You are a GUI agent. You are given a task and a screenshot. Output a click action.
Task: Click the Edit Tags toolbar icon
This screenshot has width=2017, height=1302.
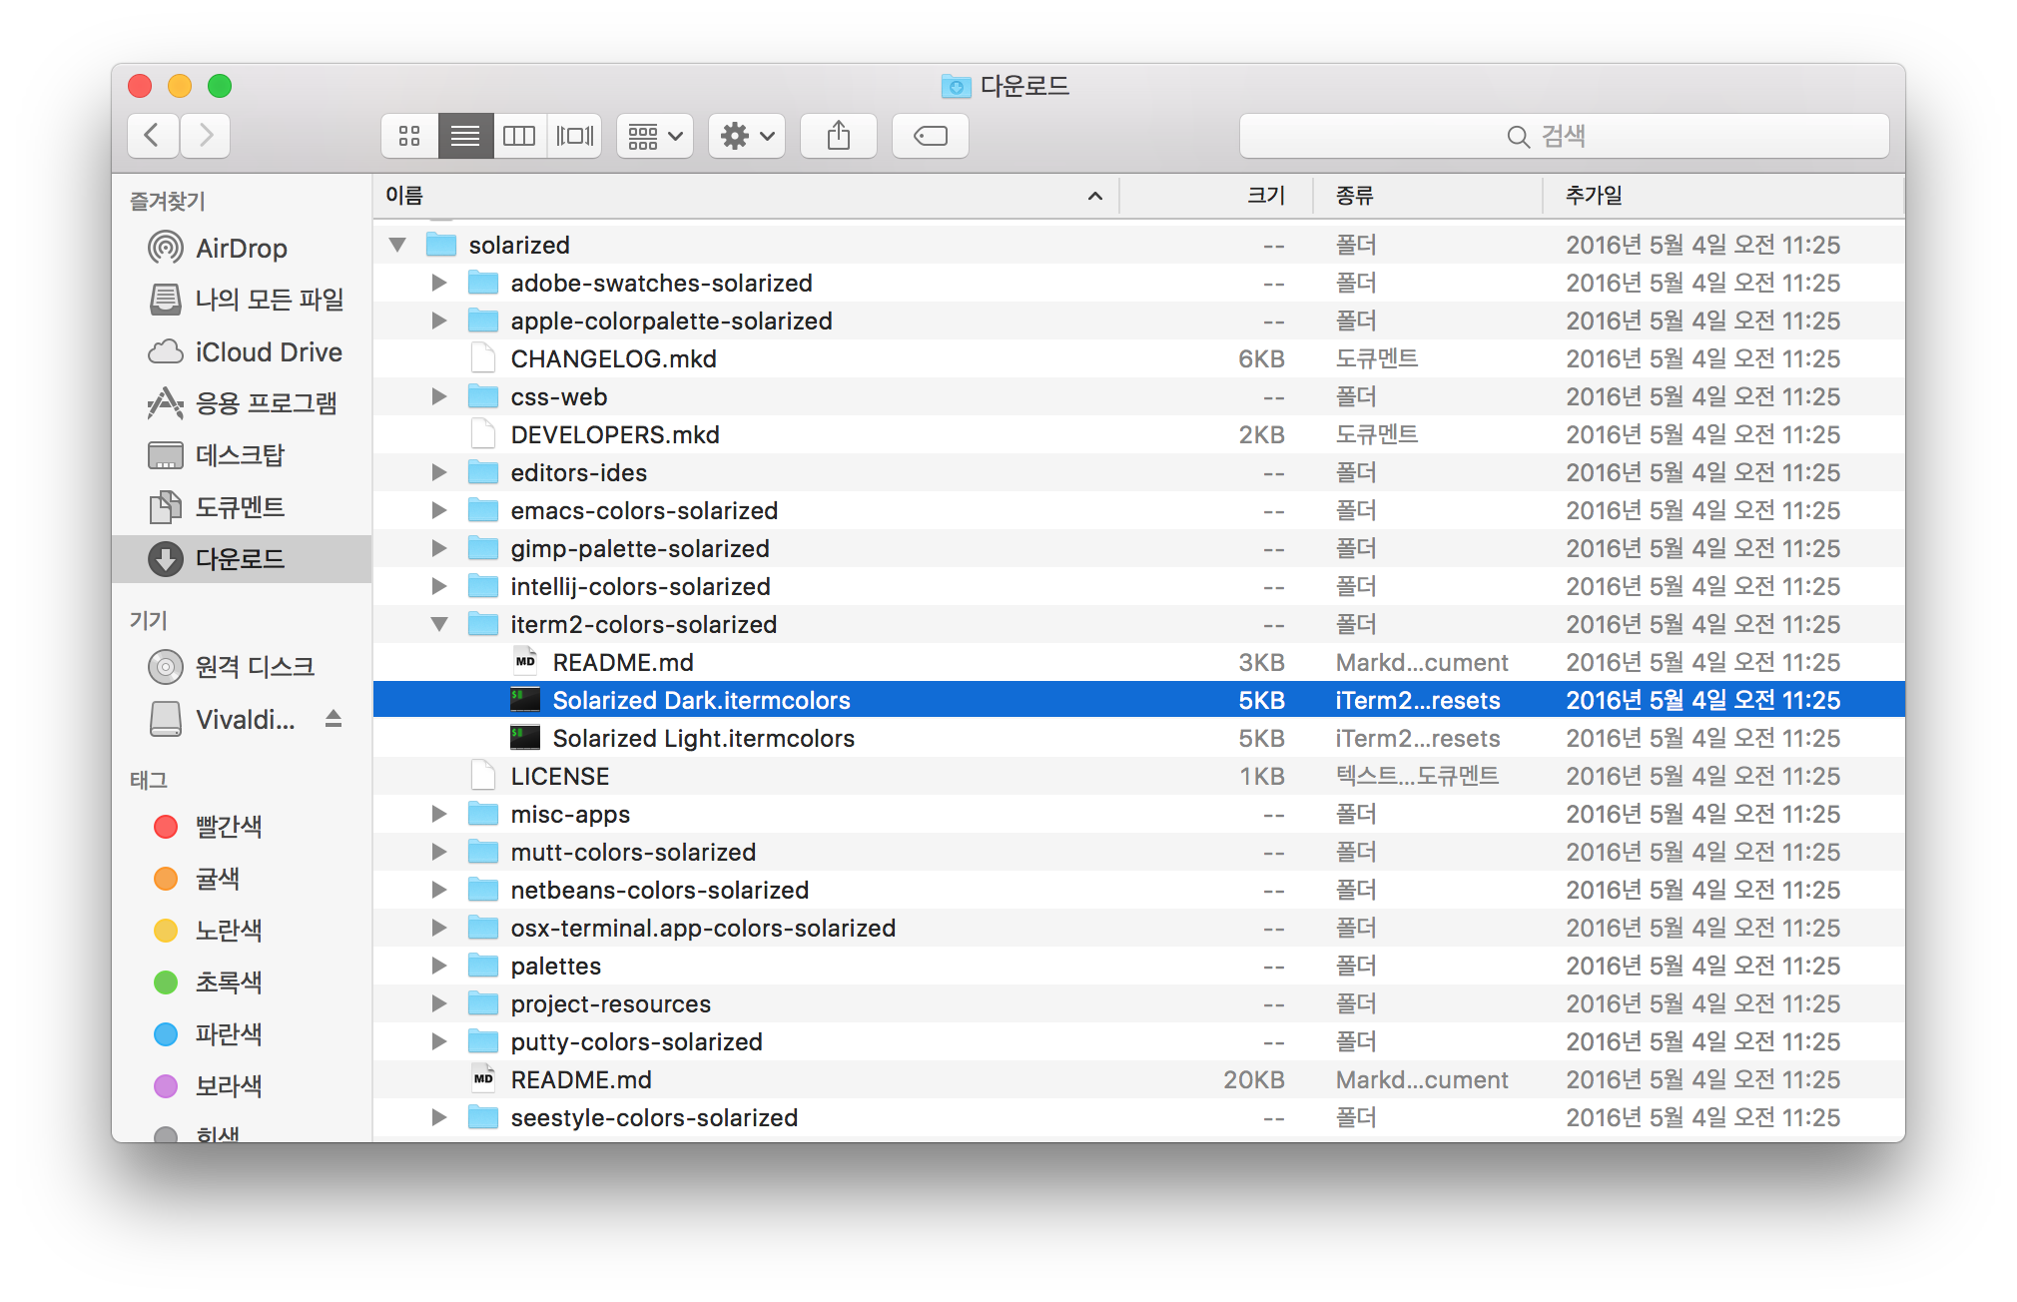pos(930,136)
